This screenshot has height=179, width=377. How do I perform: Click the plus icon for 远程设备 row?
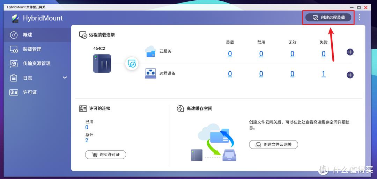pyautogui.click(x=350, y=75)
